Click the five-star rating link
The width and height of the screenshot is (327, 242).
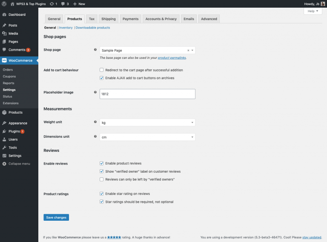pyautogui.click(x=114, y=237)
